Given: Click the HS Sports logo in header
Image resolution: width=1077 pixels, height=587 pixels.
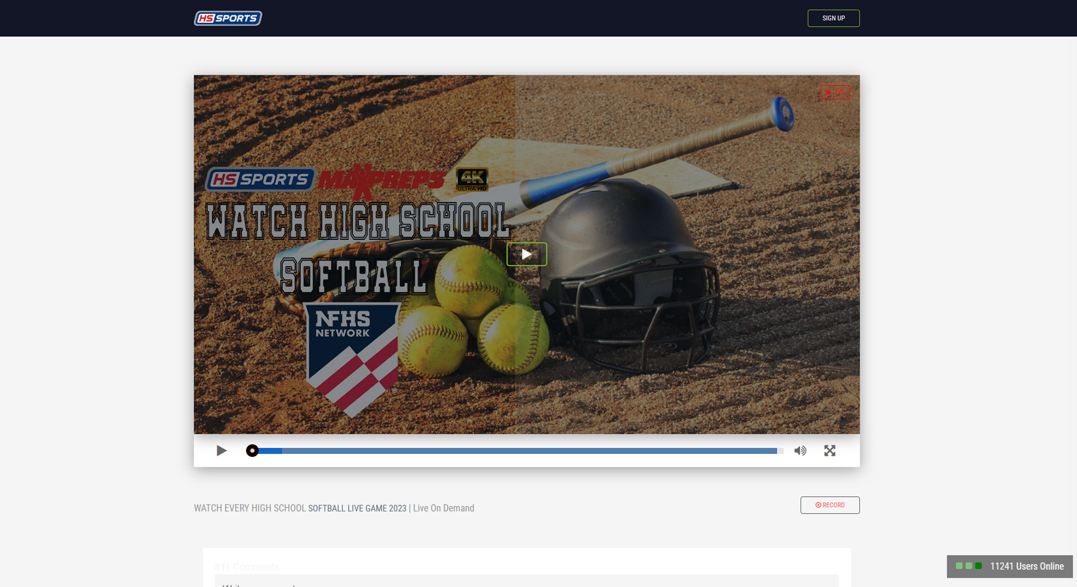Looking at the screenshot, I should pyautogui.click(x=228, y=18).
